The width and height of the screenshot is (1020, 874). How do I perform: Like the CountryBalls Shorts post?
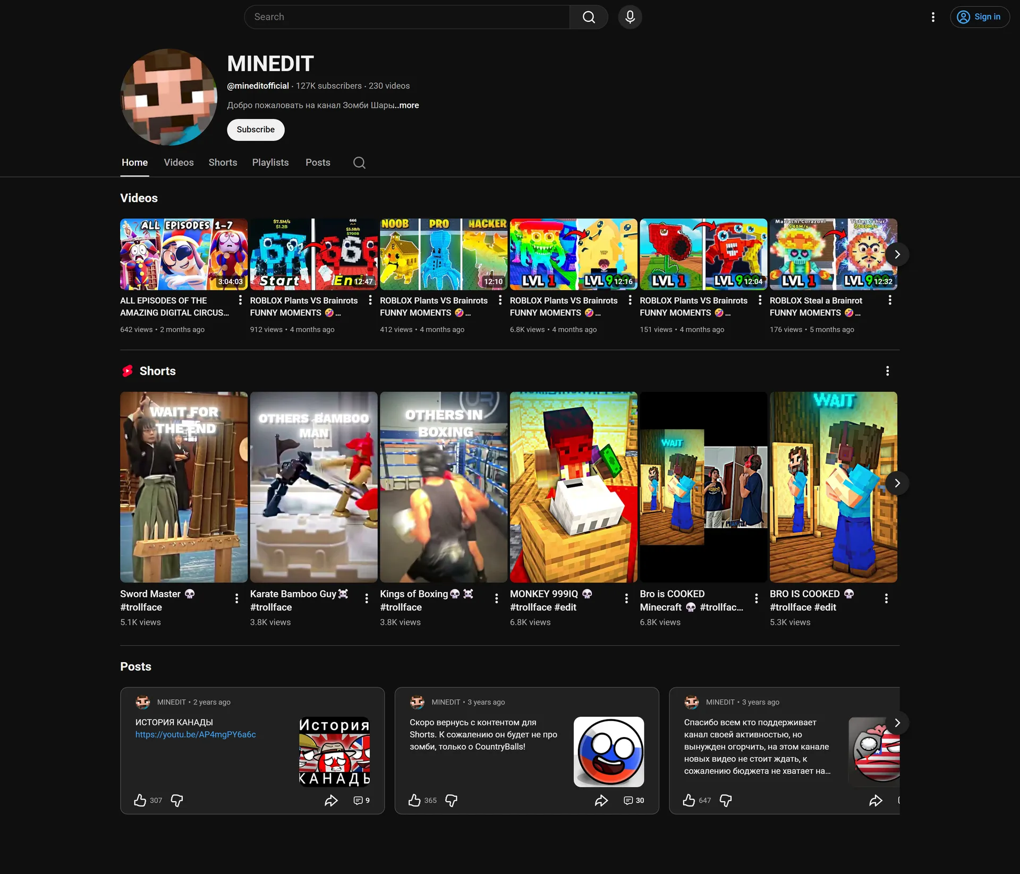tap(414, 800)
